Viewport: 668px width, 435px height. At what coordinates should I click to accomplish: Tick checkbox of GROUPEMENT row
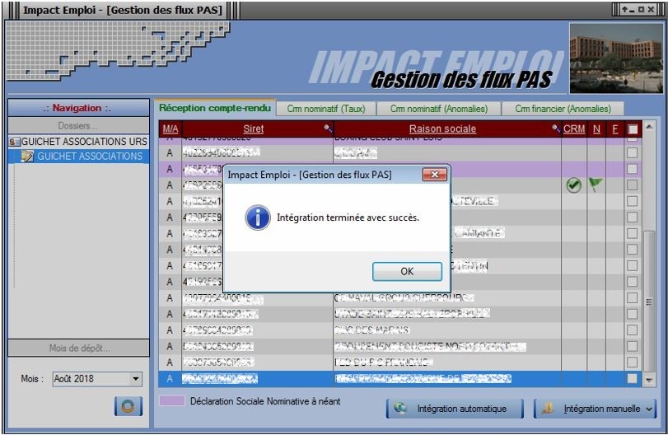pos(633,346)
